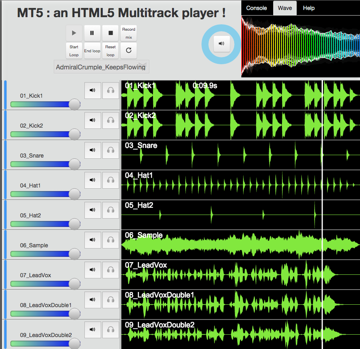Toggle solo on the 02_Kick2 track
The image size is (360, 349).
(110, 120)
